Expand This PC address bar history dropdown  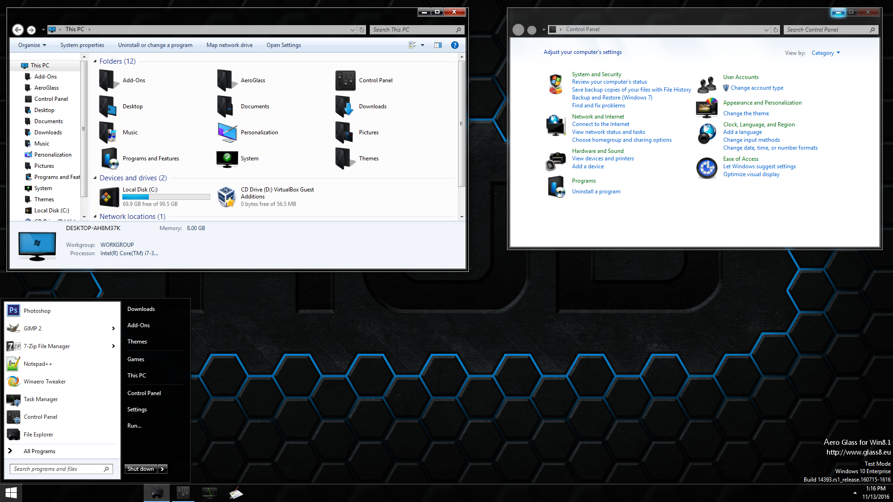click(x=352, y=30)
